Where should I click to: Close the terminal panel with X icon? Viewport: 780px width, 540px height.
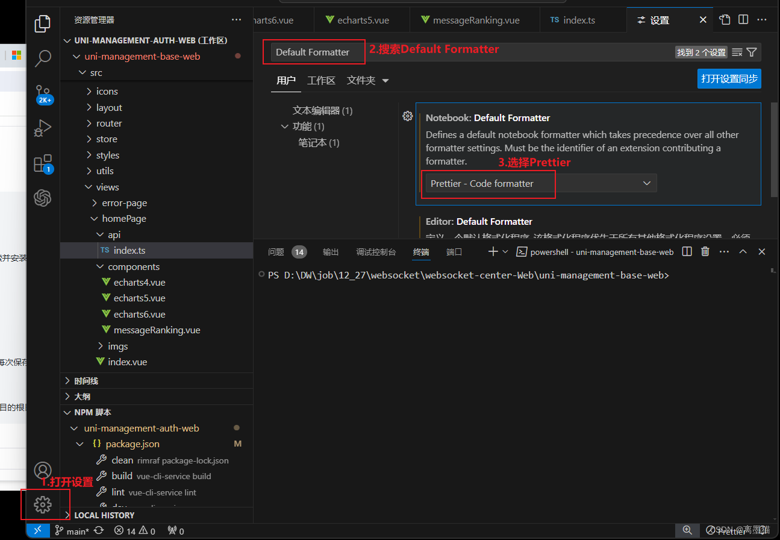pos(762,251)
